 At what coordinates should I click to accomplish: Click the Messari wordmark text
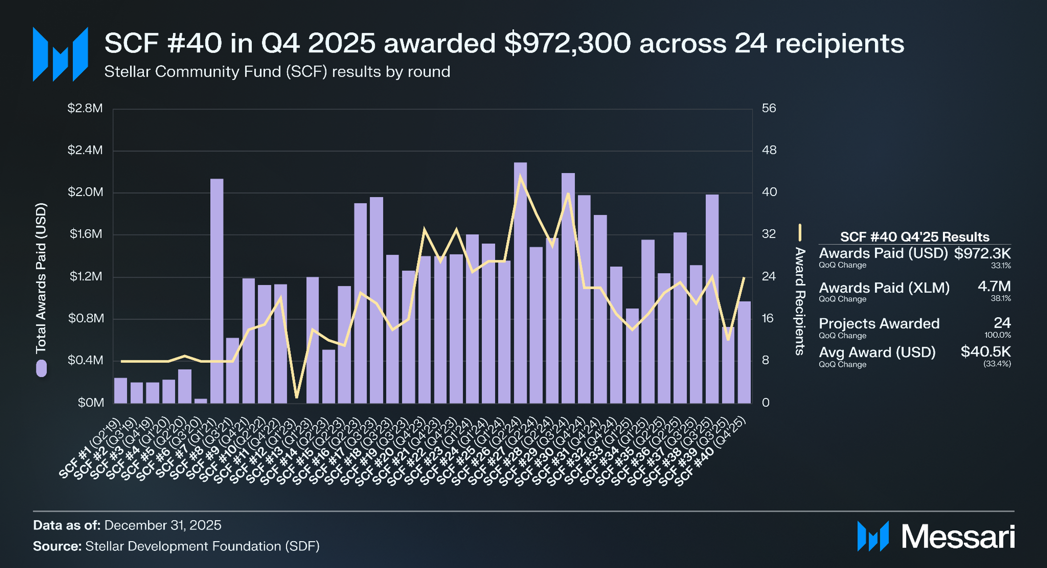pos(958,537)
